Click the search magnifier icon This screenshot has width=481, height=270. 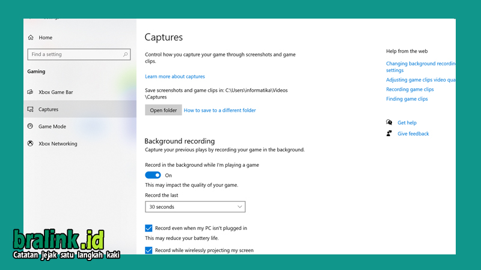pos(125,55)
